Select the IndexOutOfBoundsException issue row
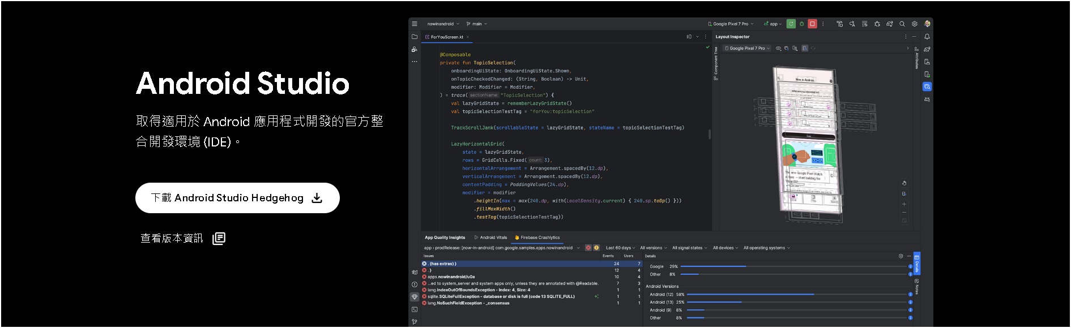 pos(531,290)
